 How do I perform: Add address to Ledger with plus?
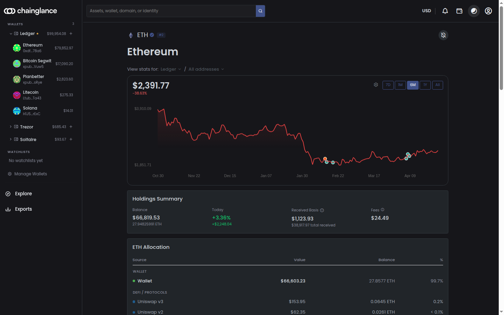71,34
